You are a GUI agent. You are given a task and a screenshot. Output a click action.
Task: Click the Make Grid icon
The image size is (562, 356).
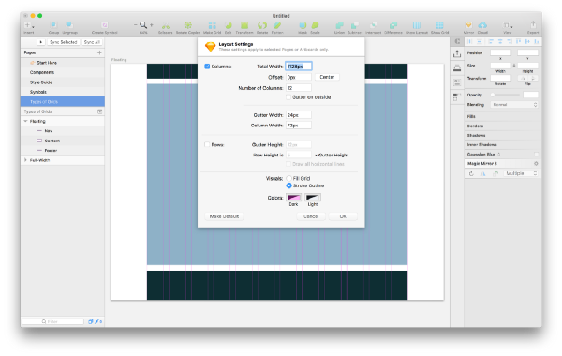click(x=213, y=25)
